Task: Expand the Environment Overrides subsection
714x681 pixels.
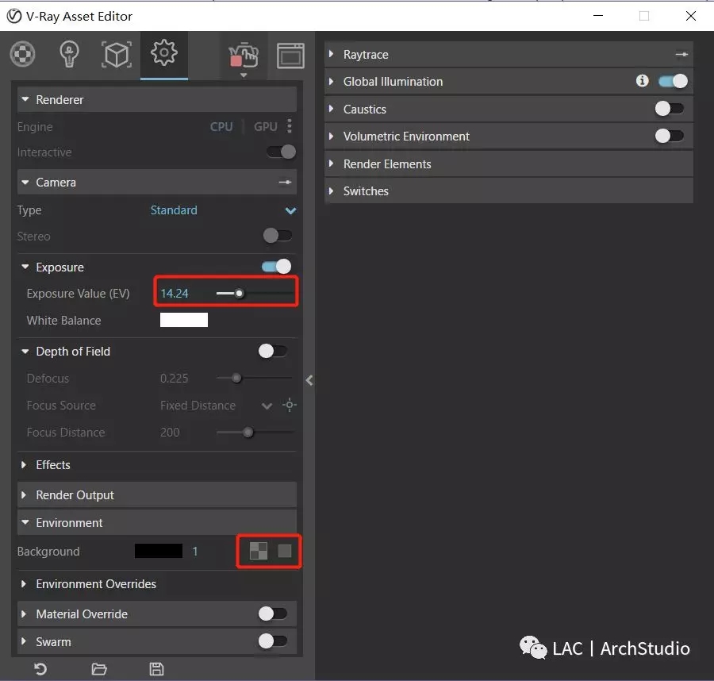Action: click(24, 583)
